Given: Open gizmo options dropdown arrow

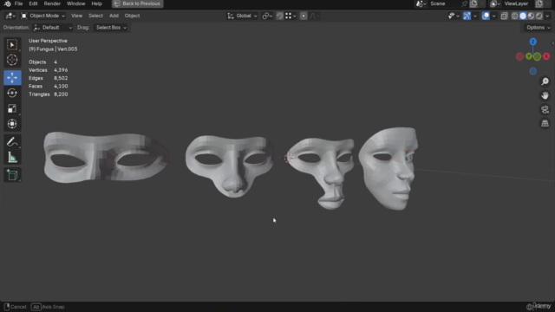Looking at the screenshot, I should [x=475, y=16].
